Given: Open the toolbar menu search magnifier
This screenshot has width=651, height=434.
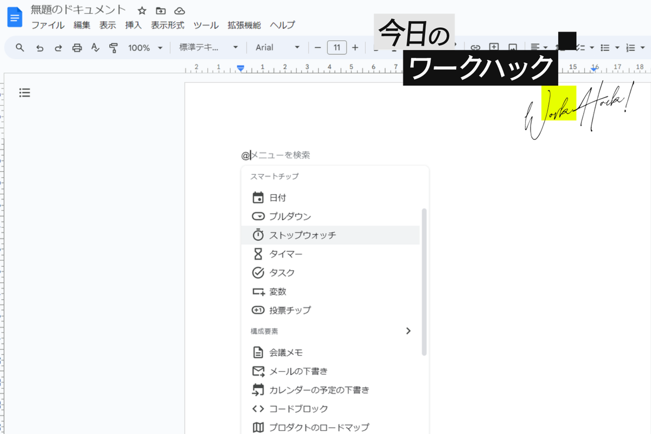Looking at the screenshot, I should coord(20,48).
